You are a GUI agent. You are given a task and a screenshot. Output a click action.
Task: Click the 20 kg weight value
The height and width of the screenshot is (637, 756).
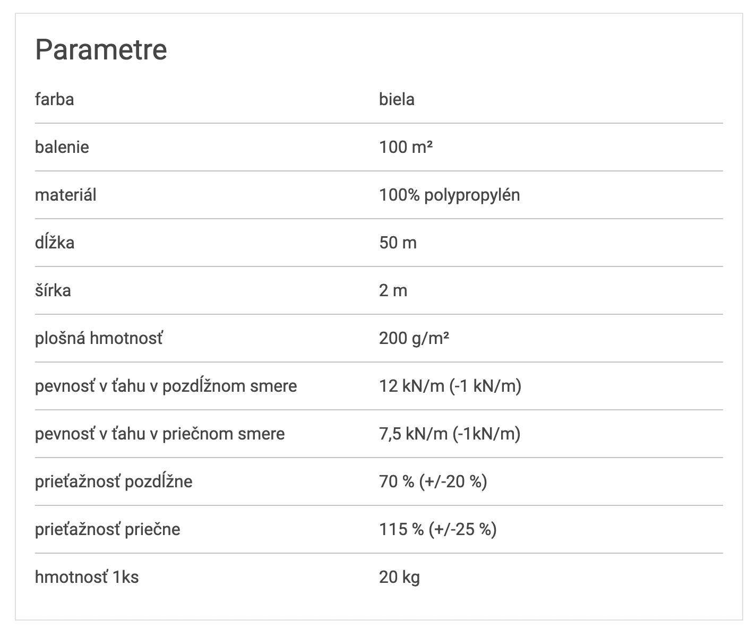click(x=399, y=577)
